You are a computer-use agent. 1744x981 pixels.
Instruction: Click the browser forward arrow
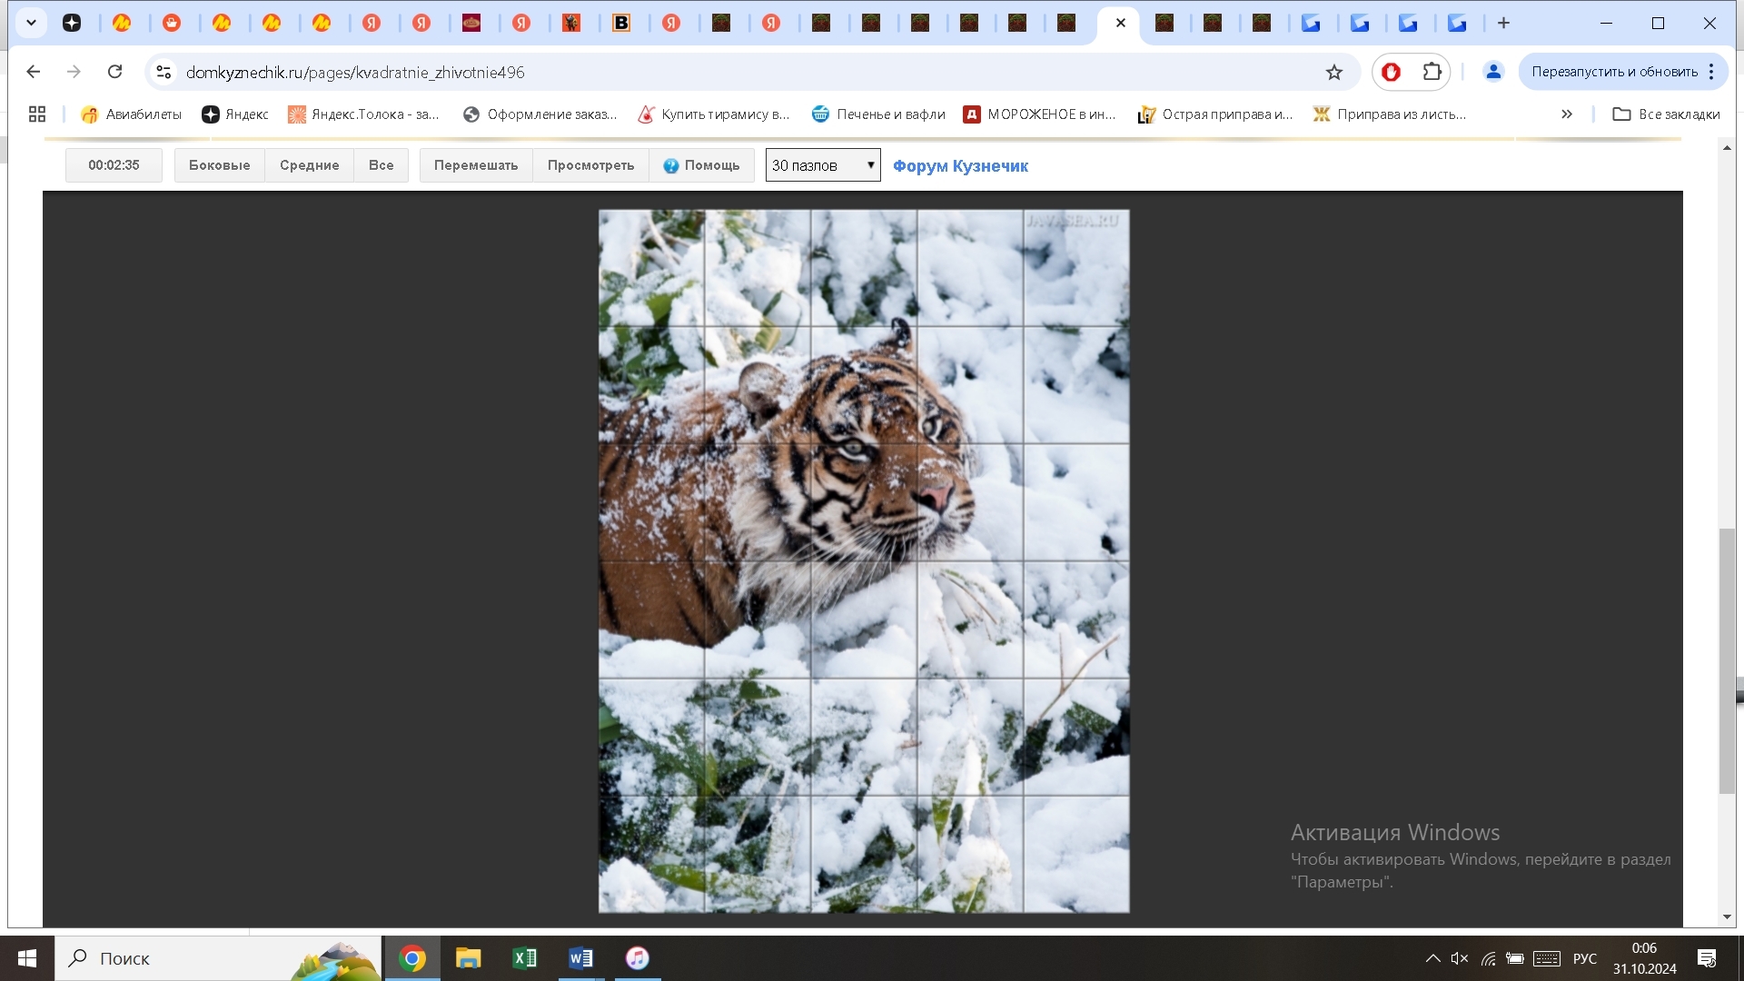tap(74, 72)
